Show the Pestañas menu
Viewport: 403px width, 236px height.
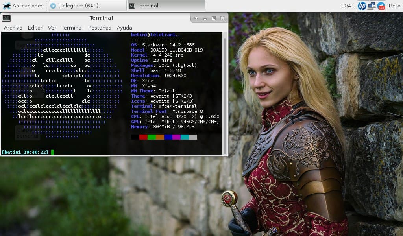click(100, 28)
